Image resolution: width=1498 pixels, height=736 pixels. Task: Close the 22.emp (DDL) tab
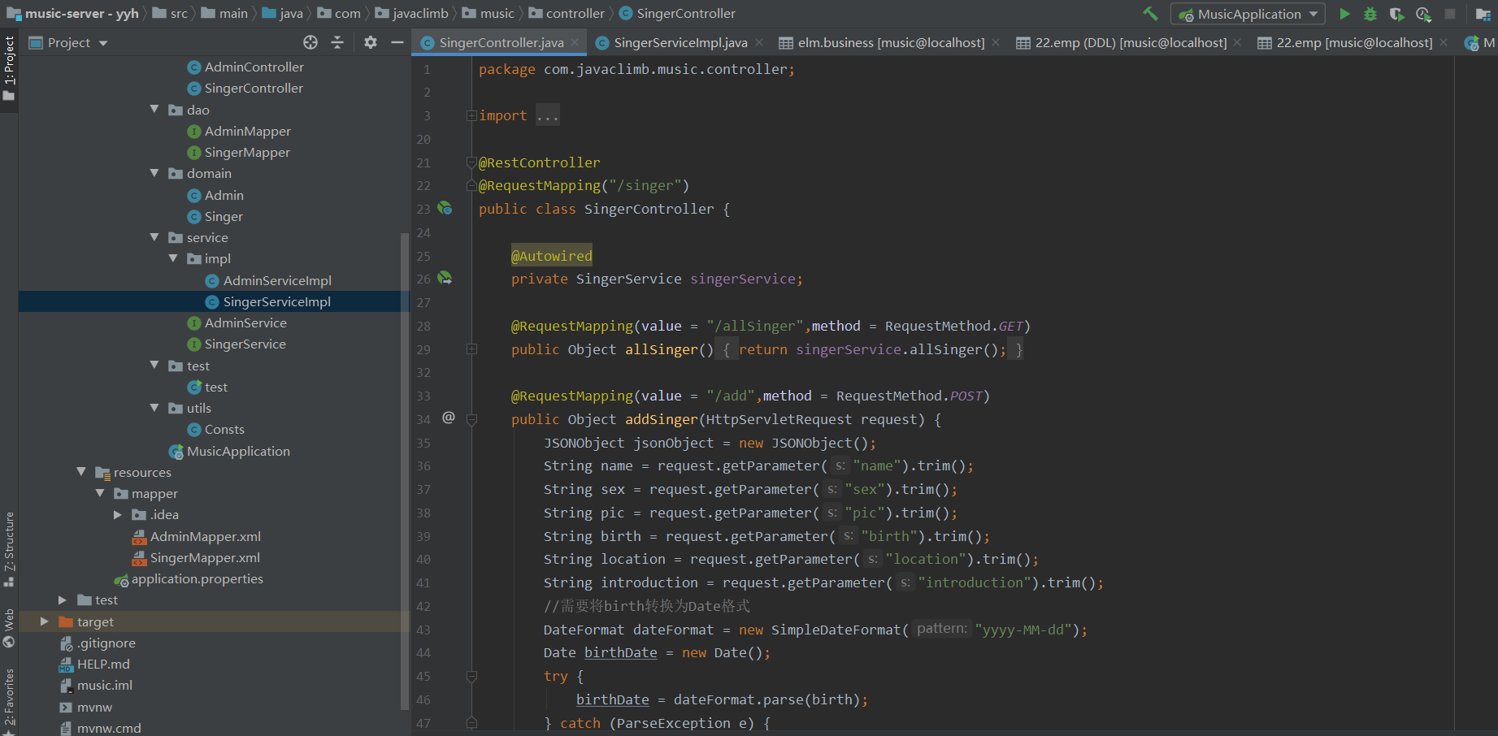1237,42
